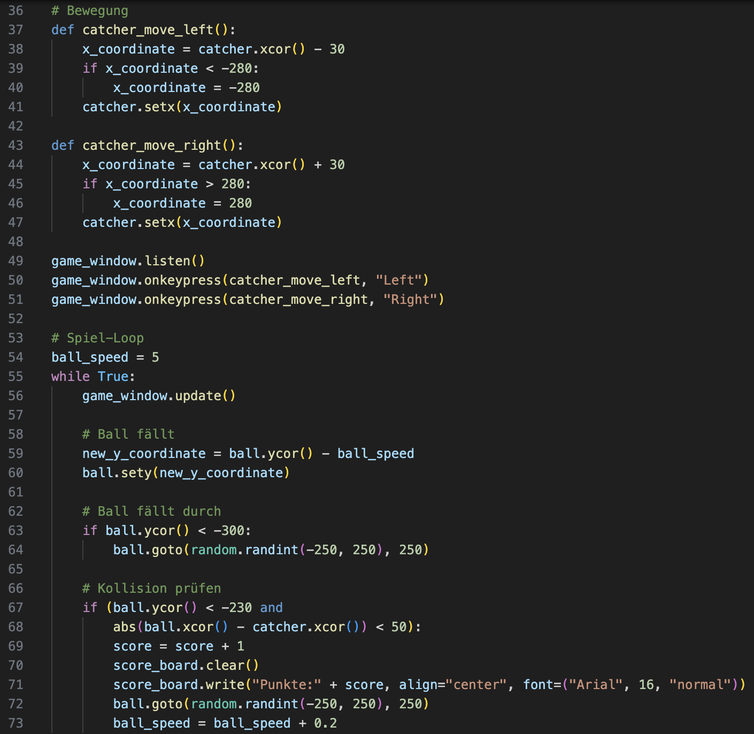Click the game_window.listen() call
Screen dimensions: 754x734
coord(128,261)
